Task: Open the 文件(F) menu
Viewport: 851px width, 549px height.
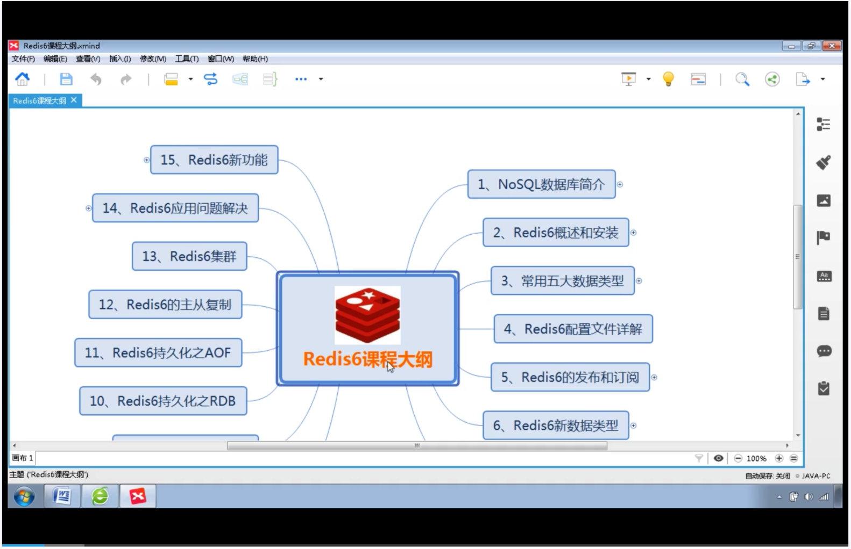Action: click(x=23, y=59)
